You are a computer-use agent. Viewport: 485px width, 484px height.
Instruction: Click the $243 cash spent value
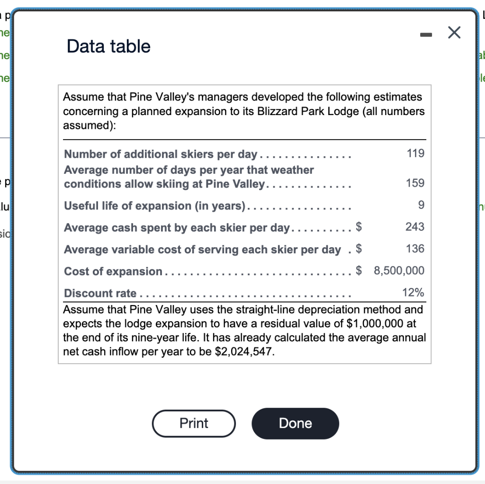coord(414,227)
